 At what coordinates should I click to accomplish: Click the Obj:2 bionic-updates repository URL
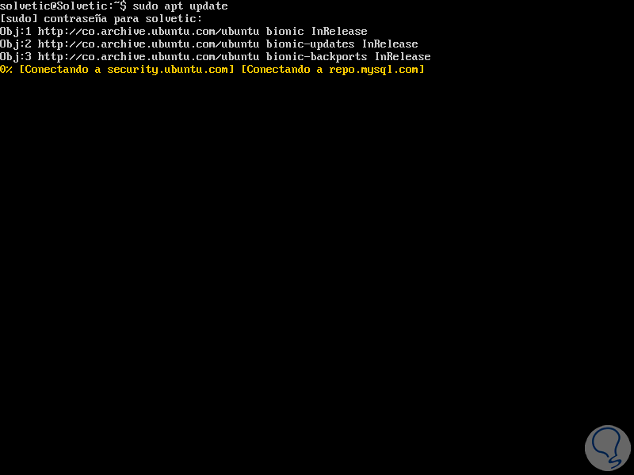tap(148, 44)
